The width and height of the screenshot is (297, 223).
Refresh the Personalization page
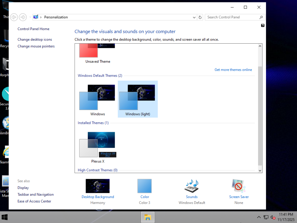(x=200, y=17)
